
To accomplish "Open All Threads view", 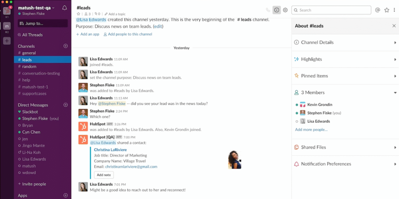I will pyautogui.click(x=30, y=35).
